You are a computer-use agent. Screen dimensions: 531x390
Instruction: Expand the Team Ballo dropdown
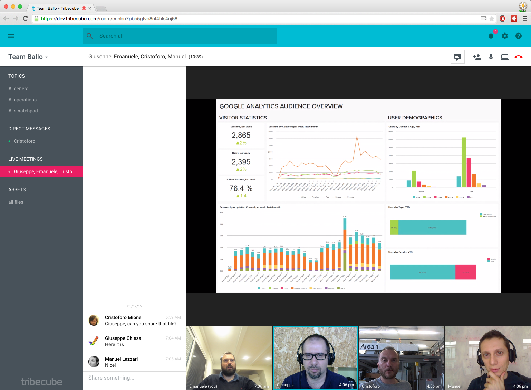pyautogui.click(x=28, y=57)
